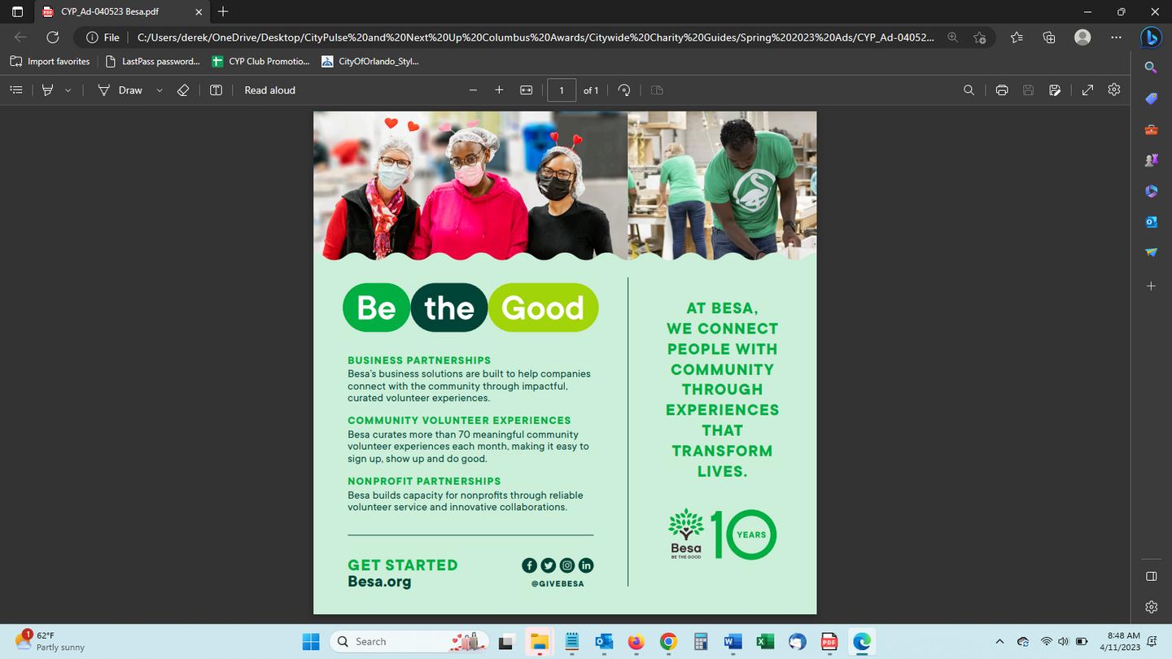1172x659 pixels.
Task: Enter full screen PDF view
Action: tap(1087, 90)
